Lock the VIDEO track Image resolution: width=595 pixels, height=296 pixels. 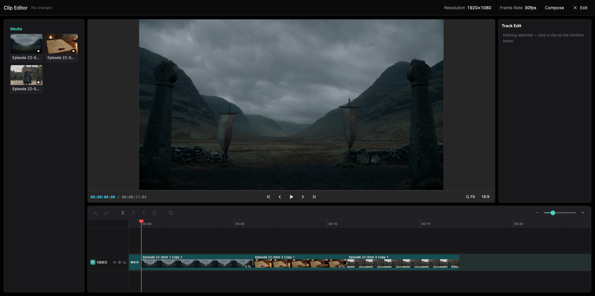tap(125, 262)
